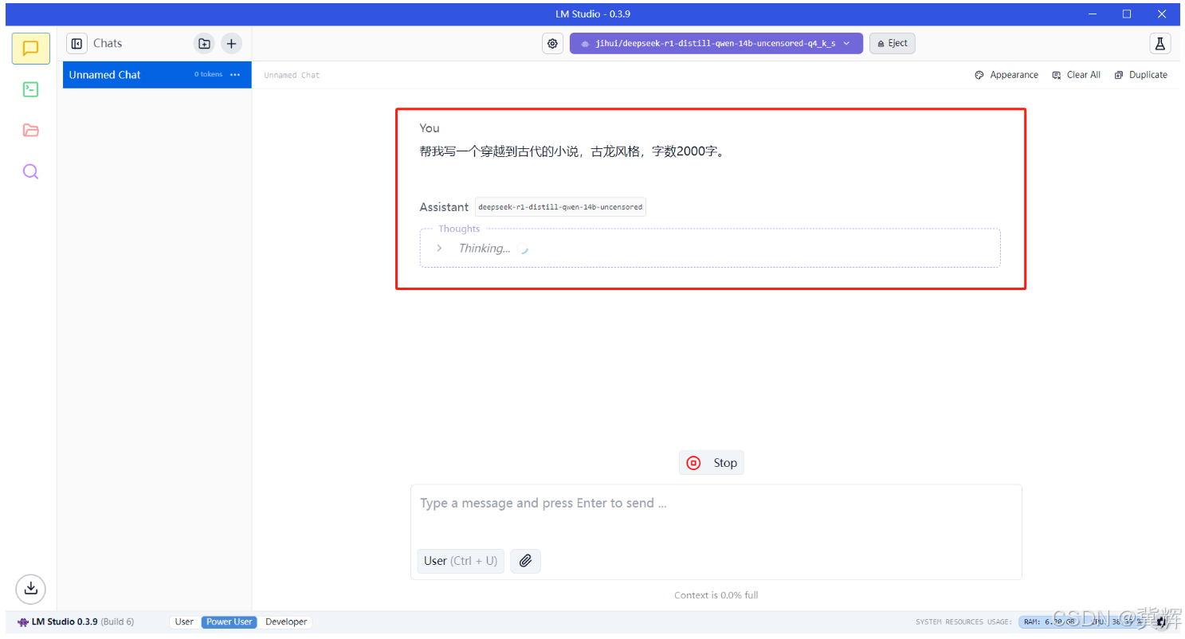
Task: Create a new chat folder
Action: (204, 44)
